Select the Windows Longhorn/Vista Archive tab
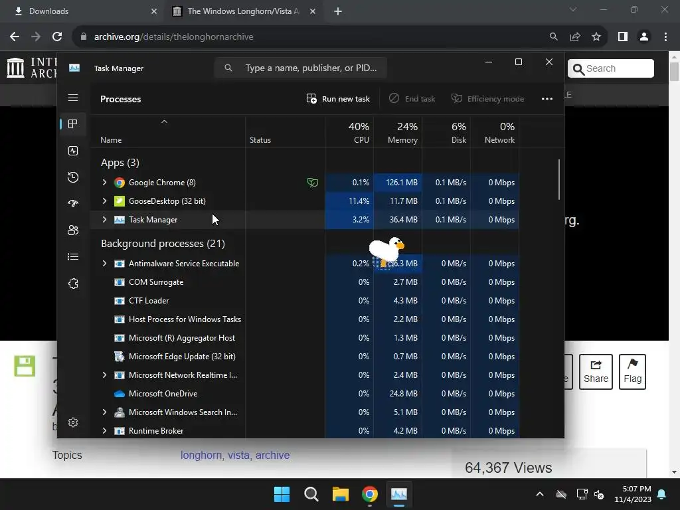This screenshot has height=510, width=680. 243,11
